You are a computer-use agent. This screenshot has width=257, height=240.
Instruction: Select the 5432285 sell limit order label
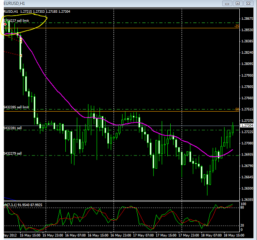coord(16,107)
